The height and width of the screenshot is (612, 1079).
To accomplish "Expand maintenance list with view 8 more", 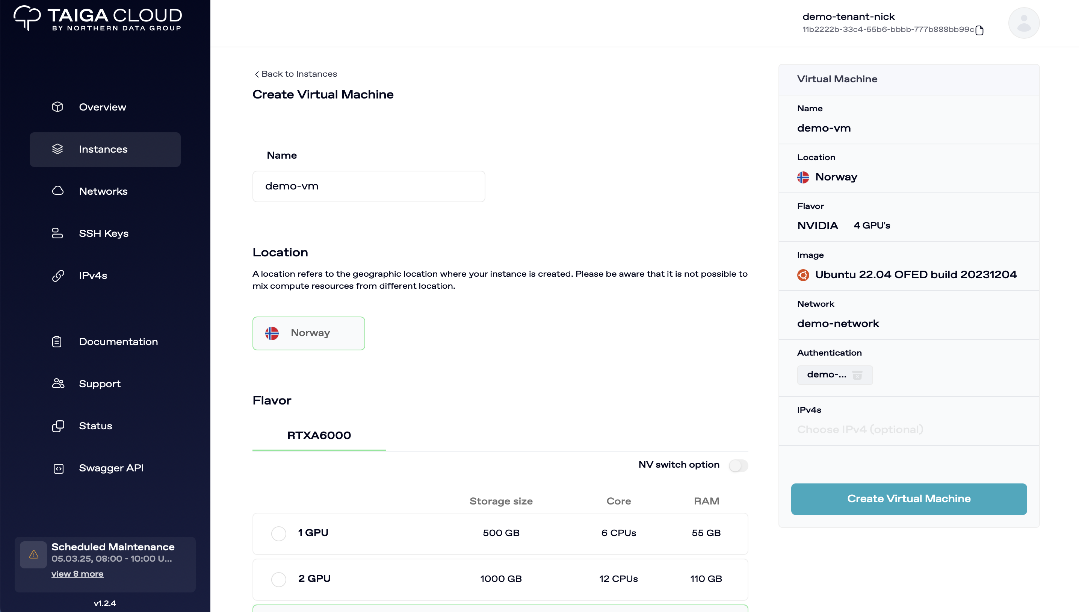I will (77, 574).
